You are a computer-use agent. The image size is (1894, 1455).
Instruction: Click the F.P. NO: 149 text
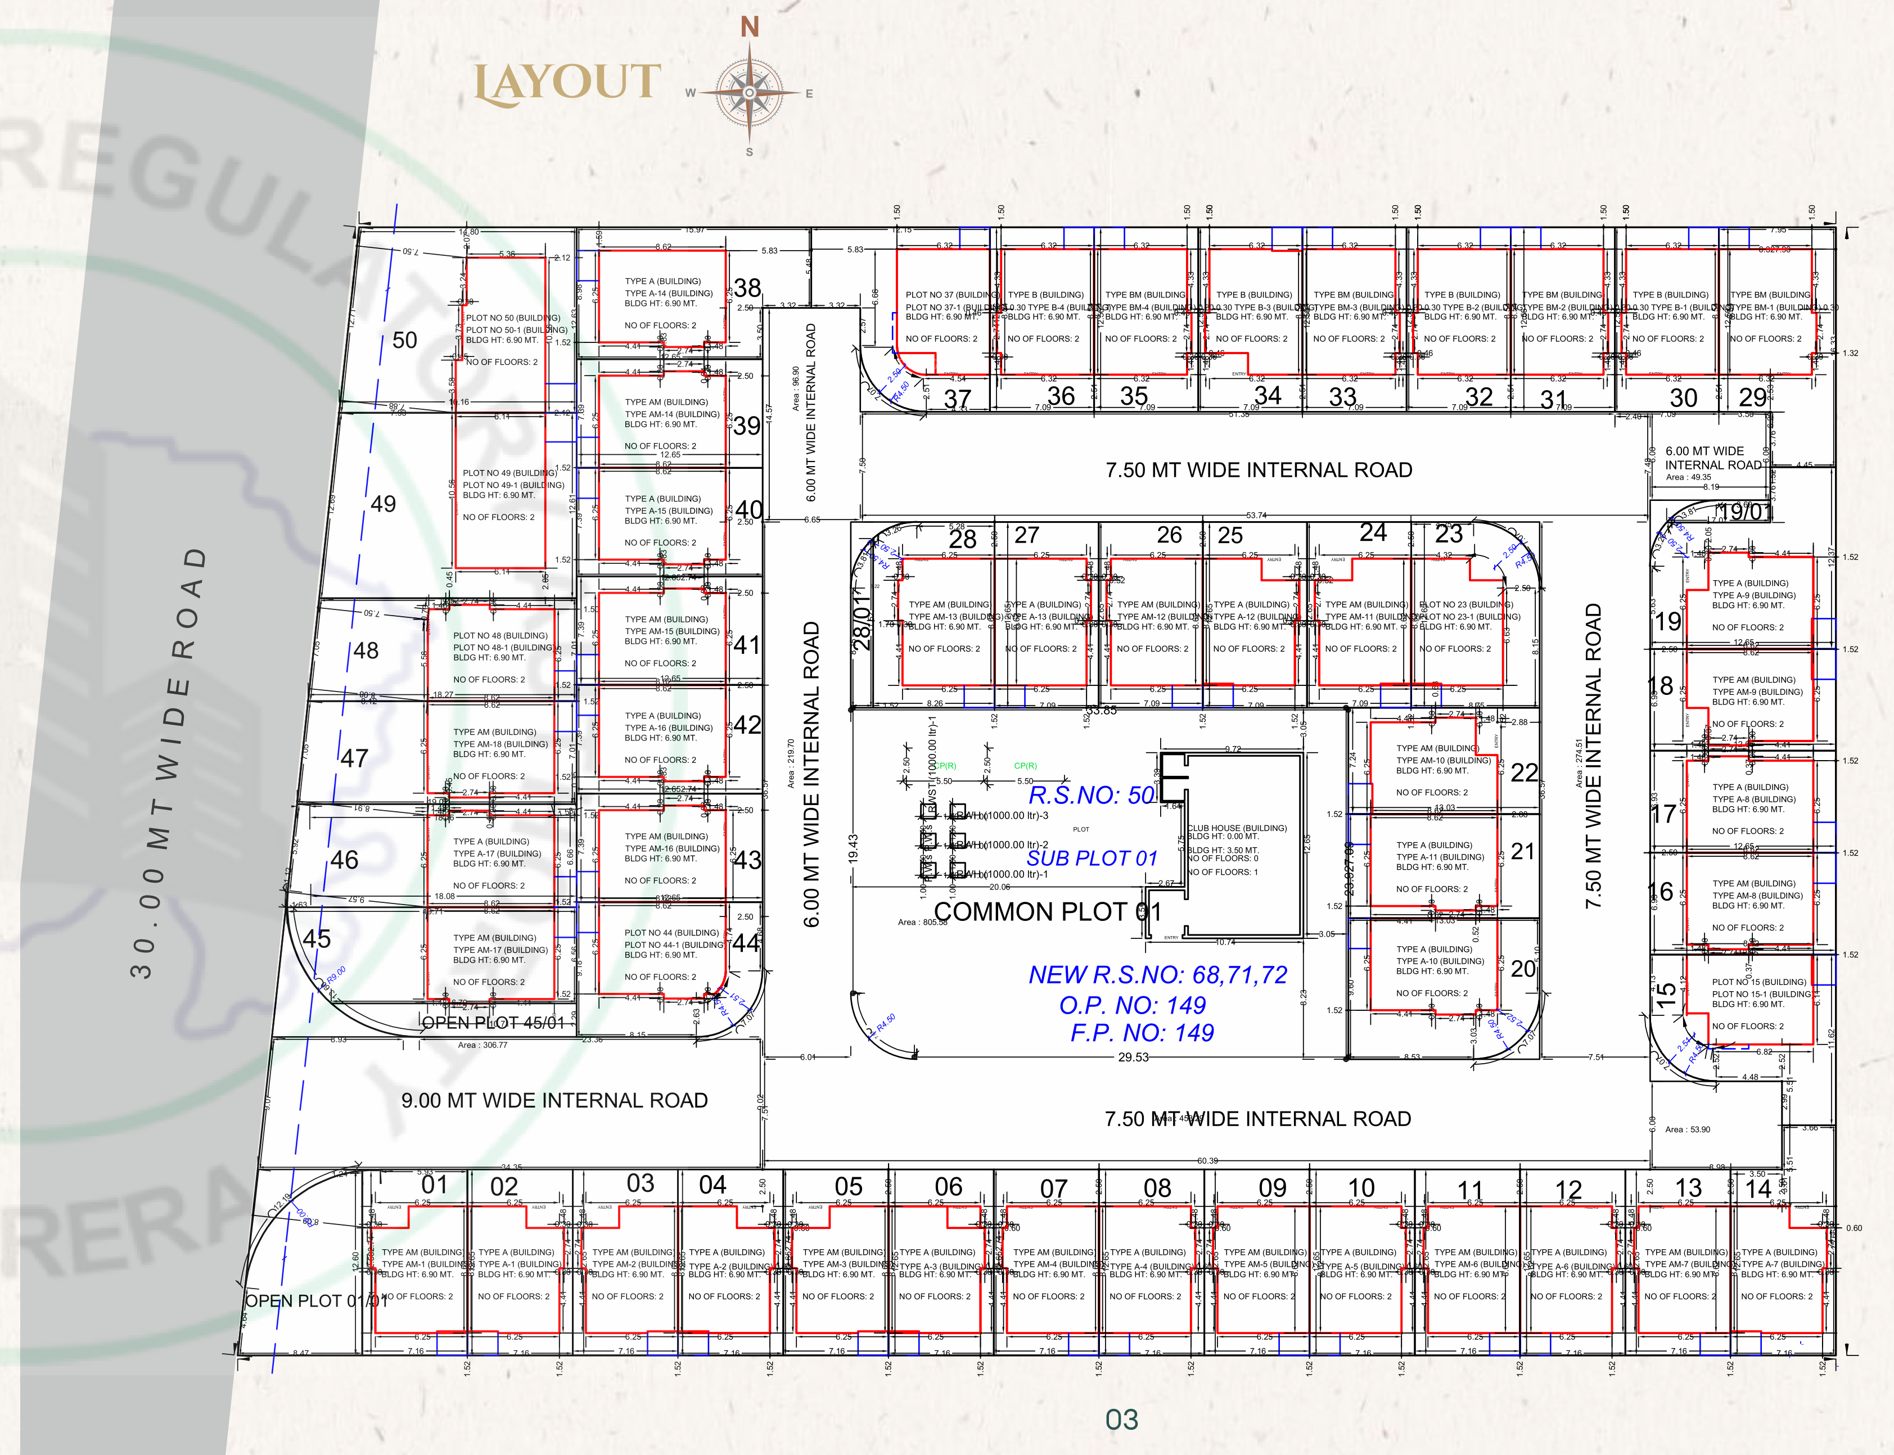pos(1142,1032)
